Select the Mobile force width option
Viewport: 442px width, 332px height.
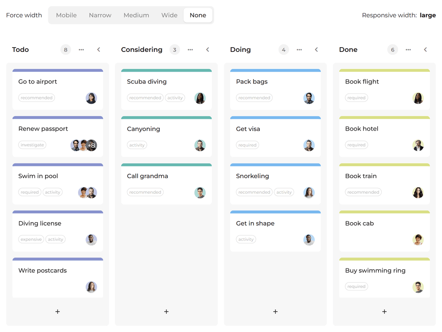pyautogui.click(x=66, y=15)
